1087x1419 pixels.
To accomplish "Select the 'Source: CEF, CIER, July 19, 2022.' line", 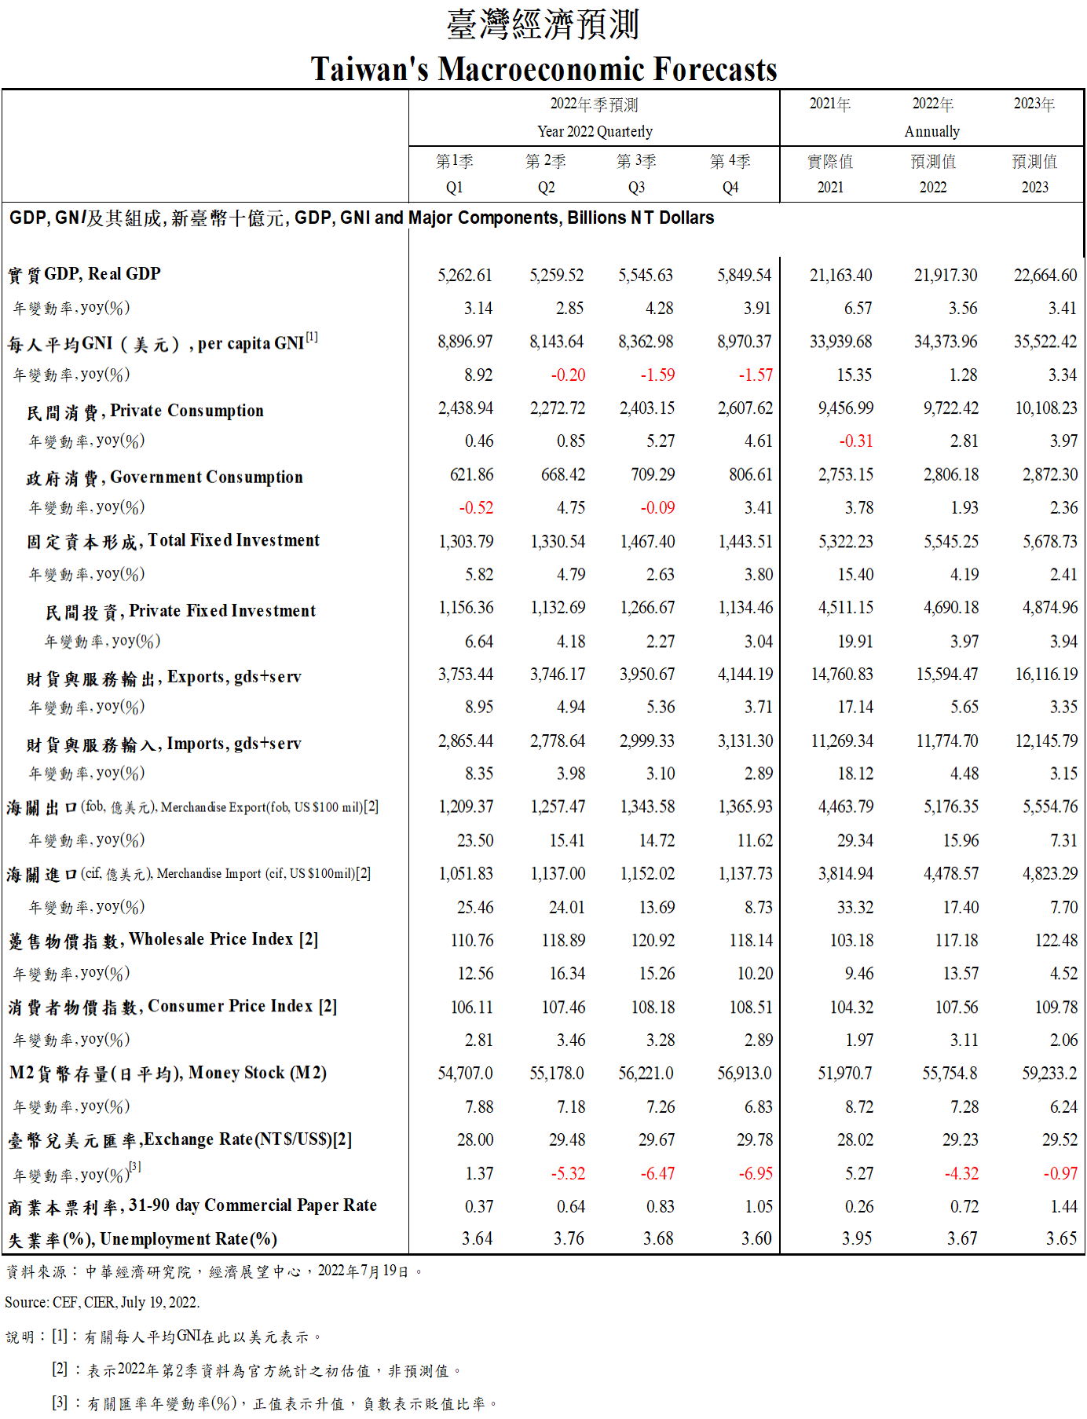I will point(102,1303).
